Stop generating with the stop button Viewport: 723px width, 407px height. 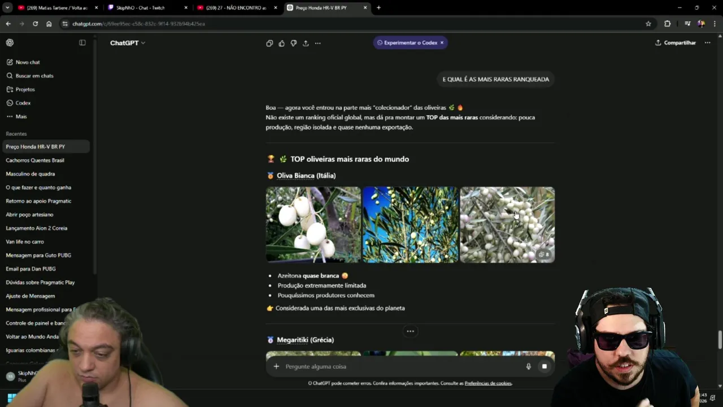point(544,366)
